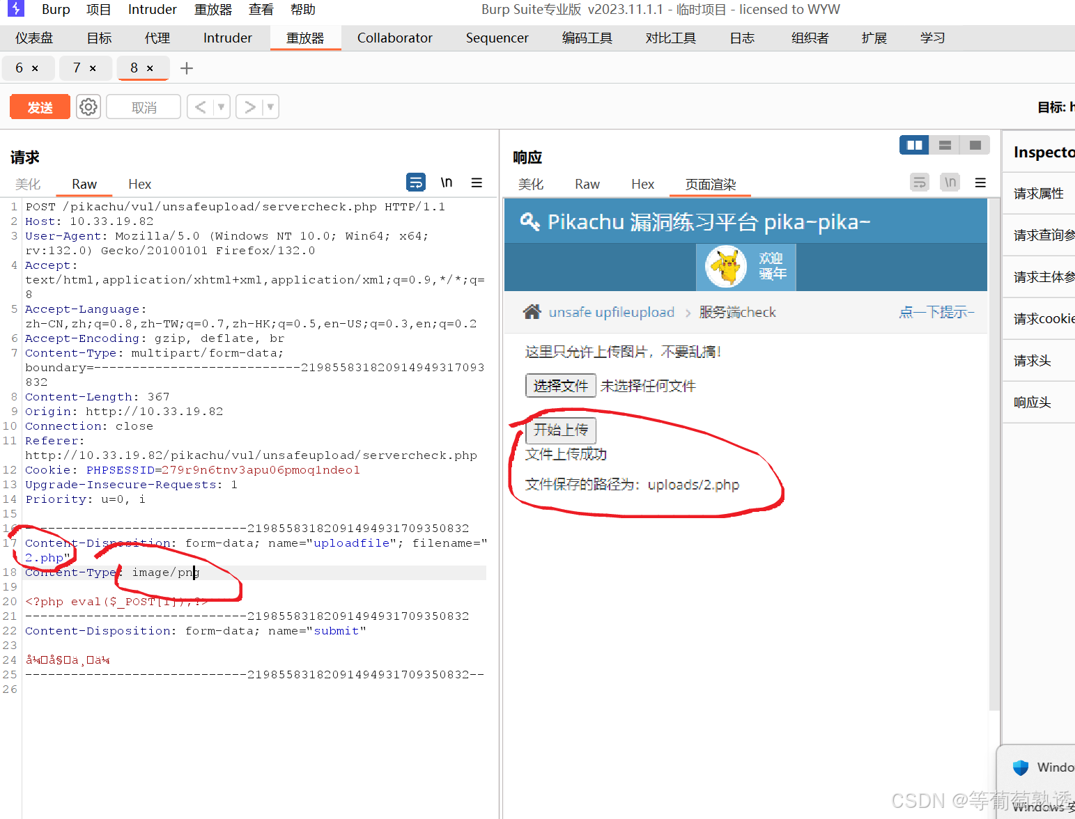Click the Burp logo icon in the menu bar
This screenshot has width=1075, height=819.
pos(15,8)
